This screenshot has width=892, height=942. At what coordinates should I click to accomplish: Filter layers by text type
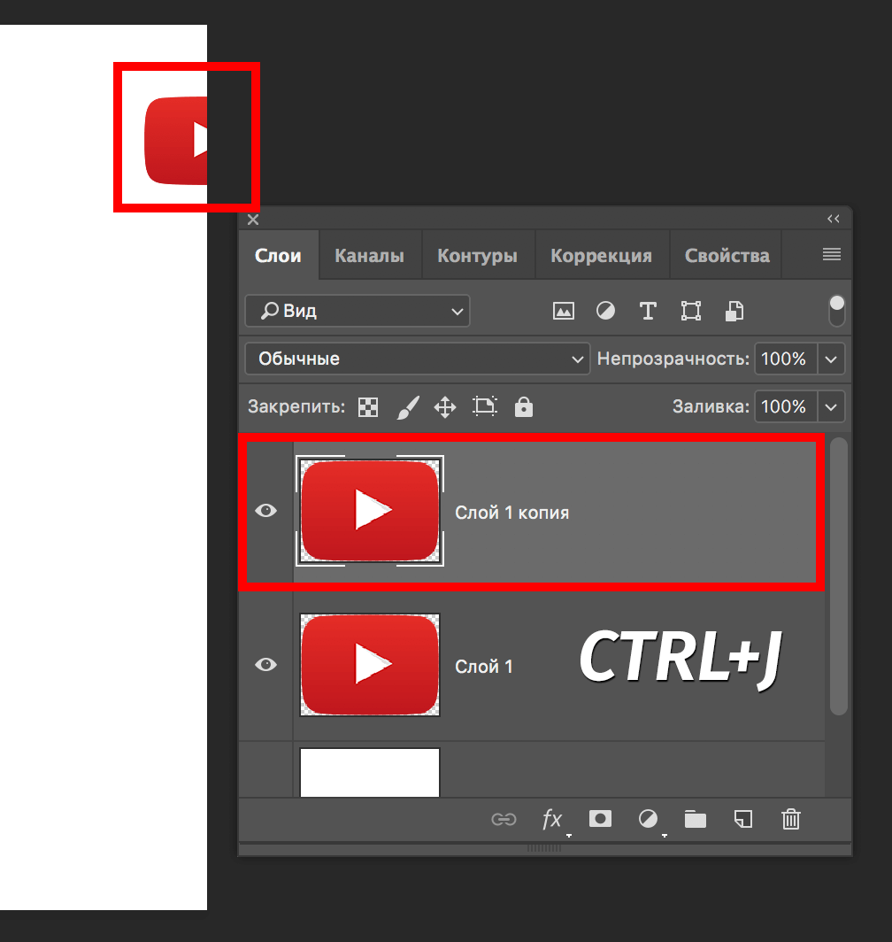(x=648, y=311)
